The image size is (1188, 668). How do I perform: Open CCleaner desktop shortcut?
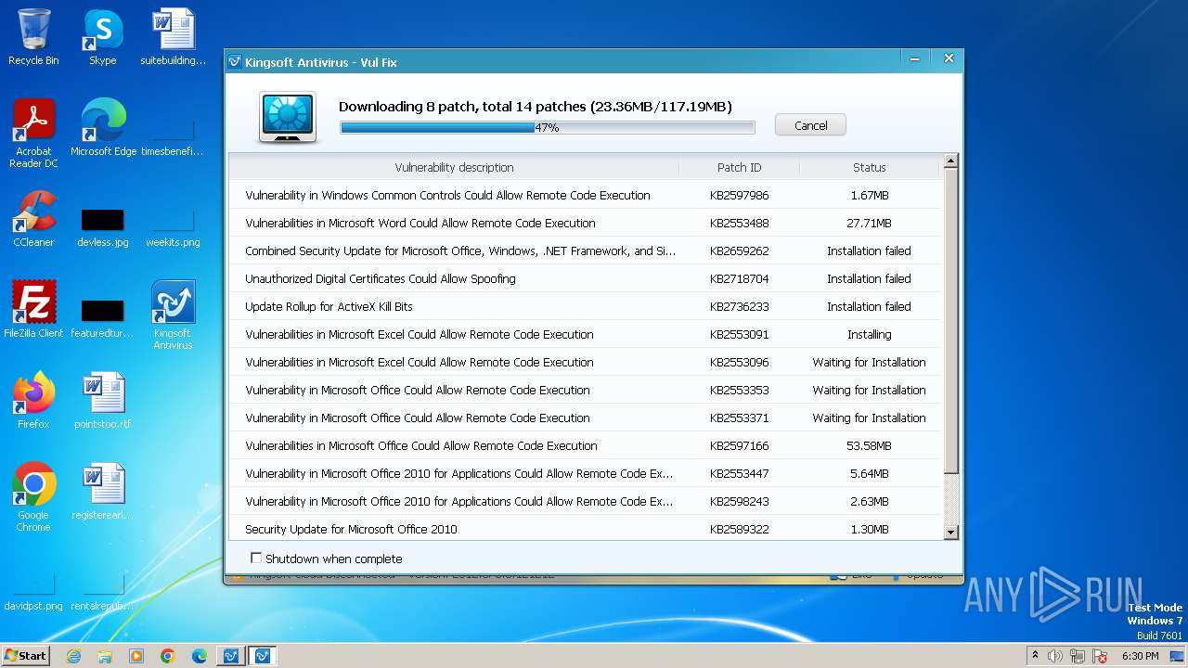click(33, 219)
